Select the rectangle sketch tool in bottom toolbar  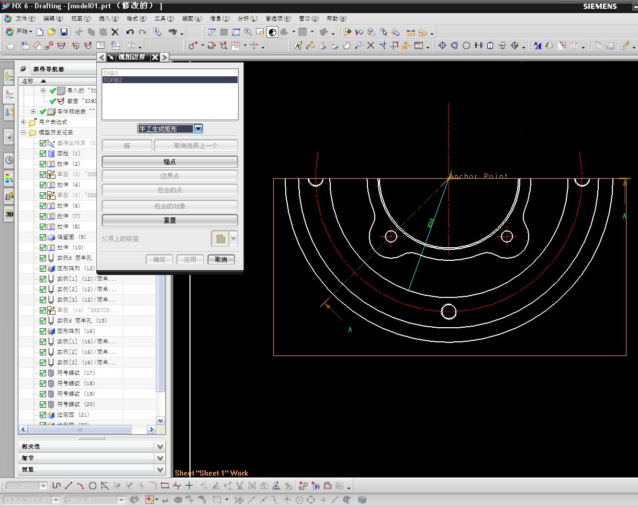click(164, 486)
